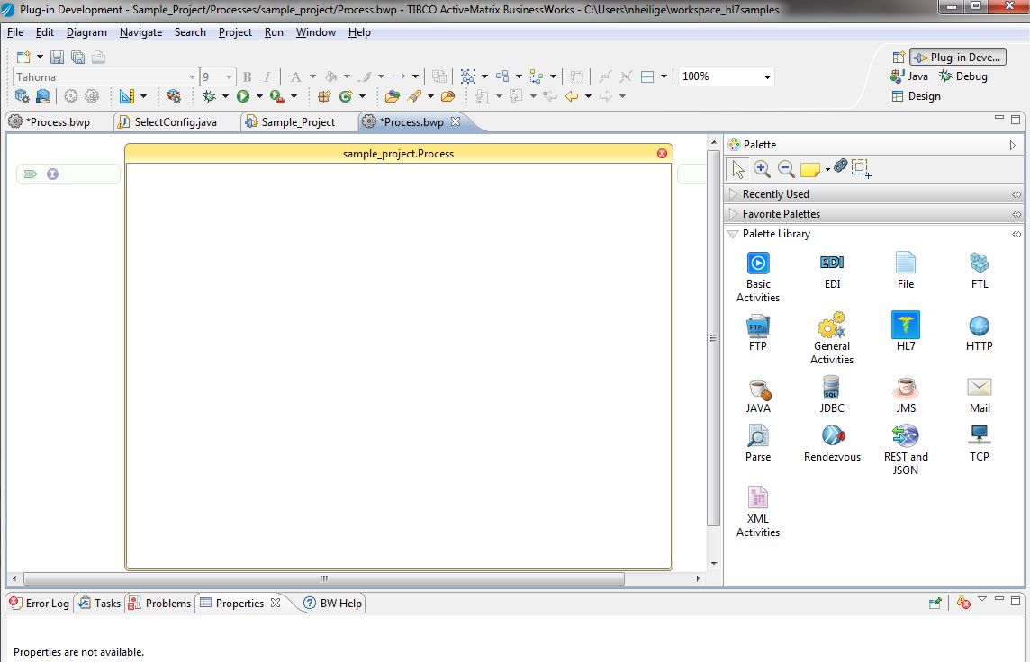Switch to the Debug perspective
This screenshot has height=662, width=1030.
[963, 76]
